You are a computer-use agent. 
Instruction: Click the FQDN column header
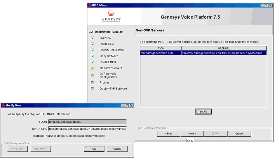[x=161, y=49]
